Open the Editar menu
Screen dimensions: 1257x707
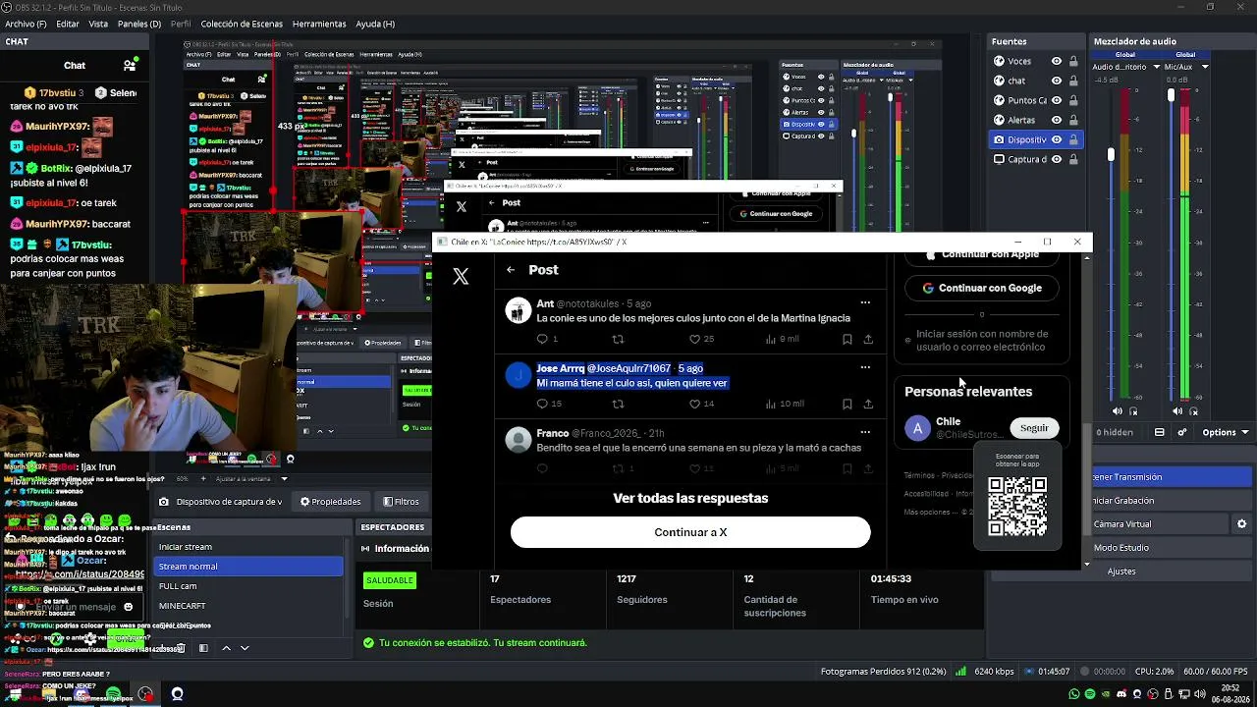point(68,24)
